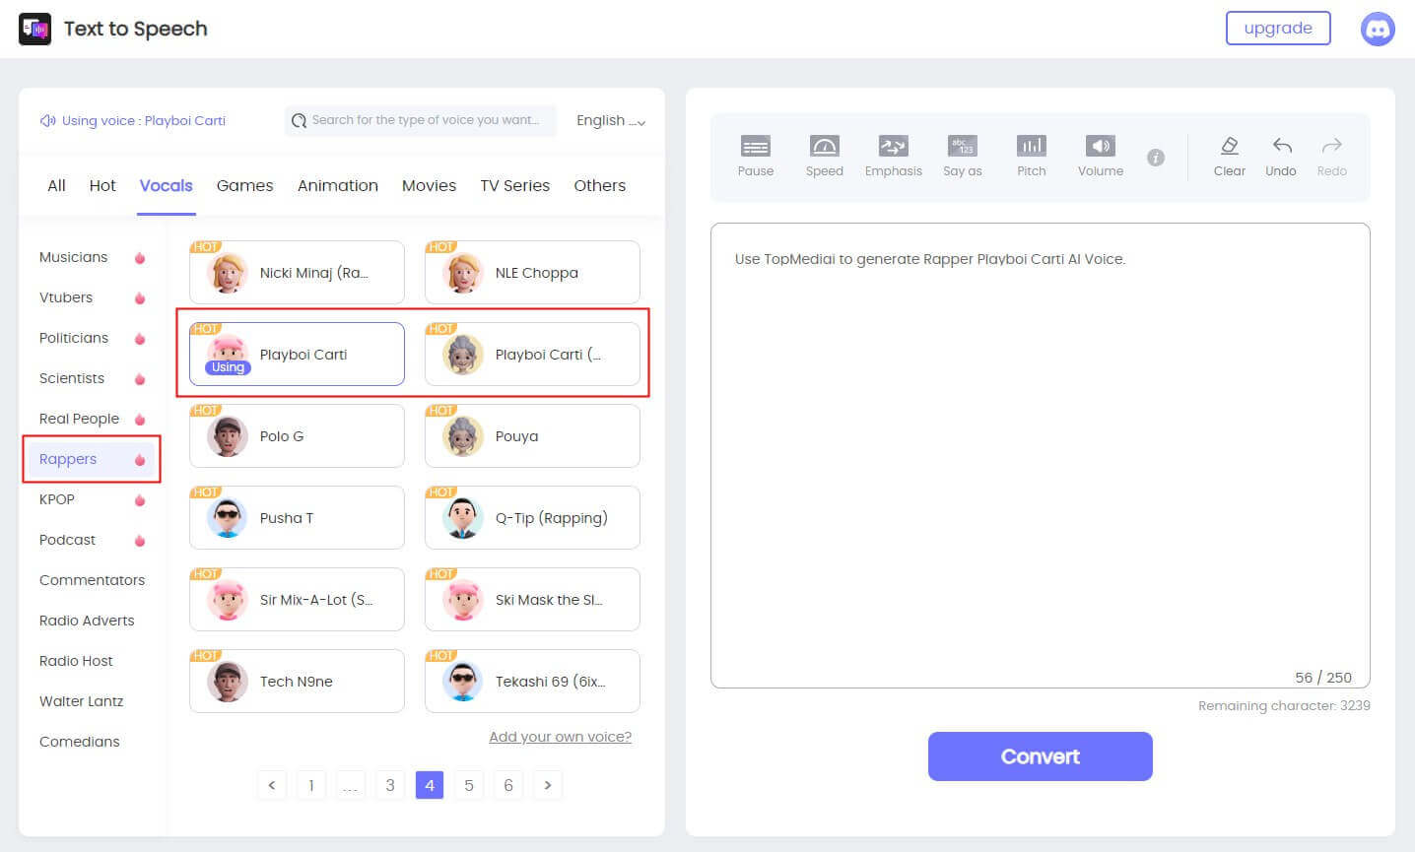Click Nicki Minaj voice avatar
The width and height of the screenshot is (1415, 852).
click(x=228, y=273)
